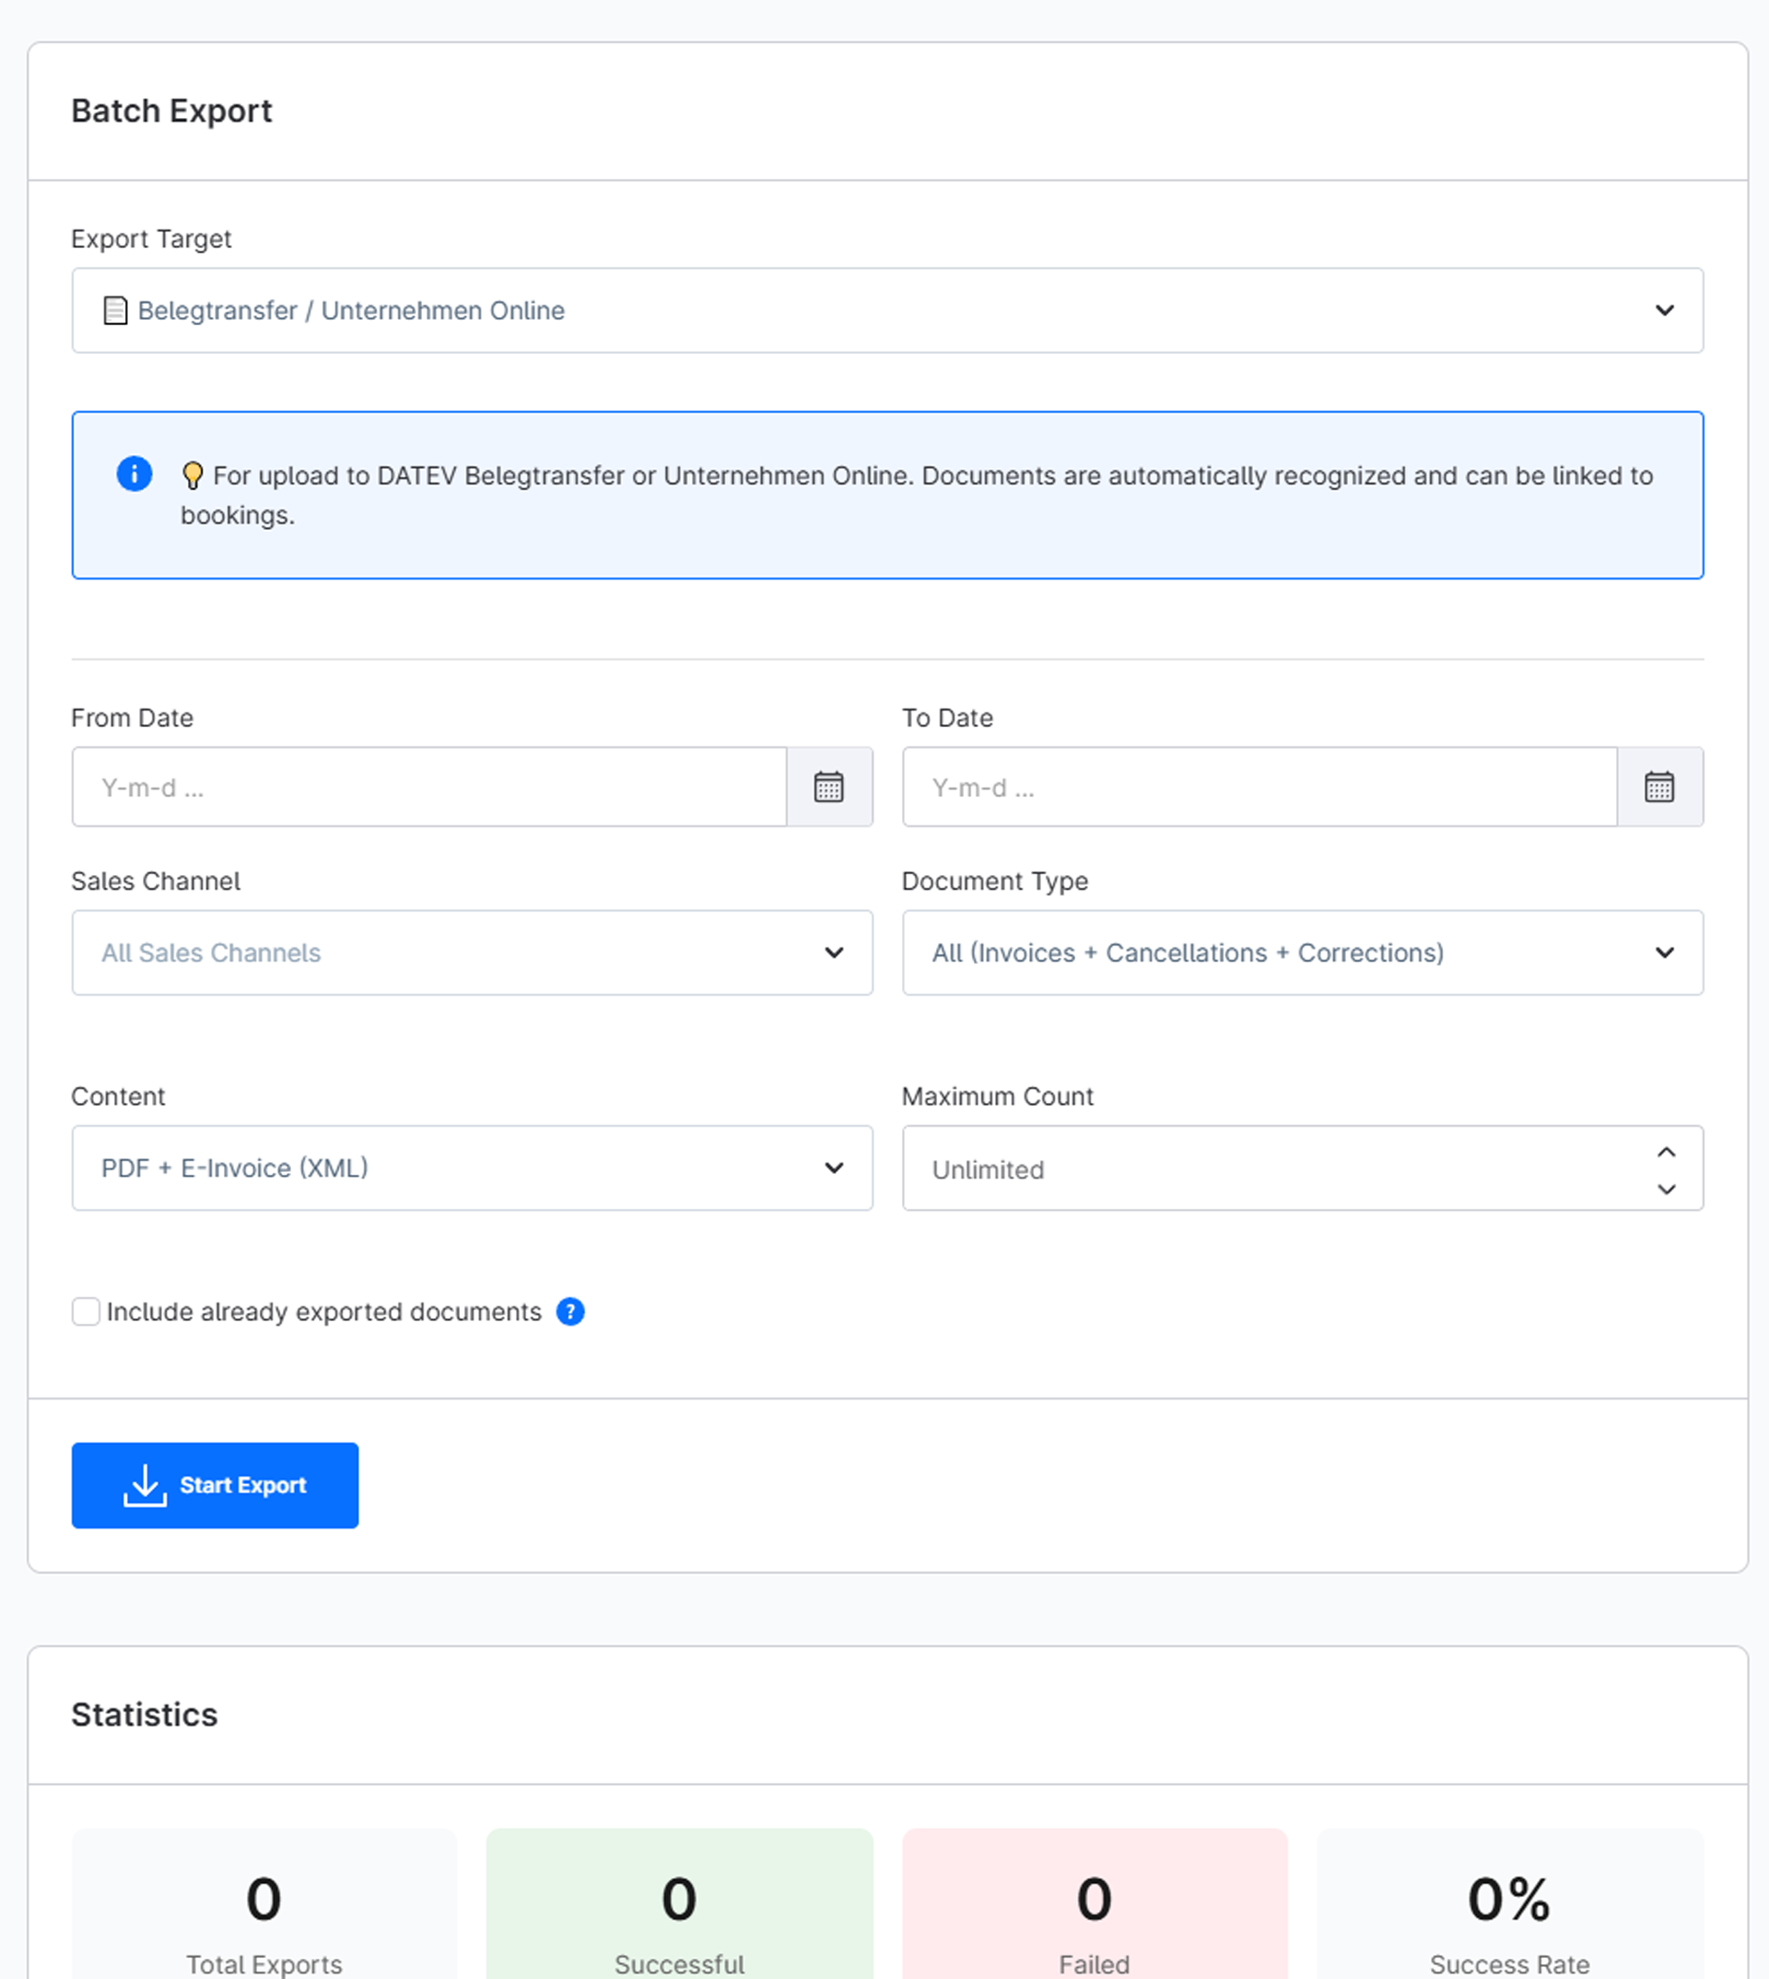Open the Document Type dropdown

pyautogui.click(x=1303, y=953)
